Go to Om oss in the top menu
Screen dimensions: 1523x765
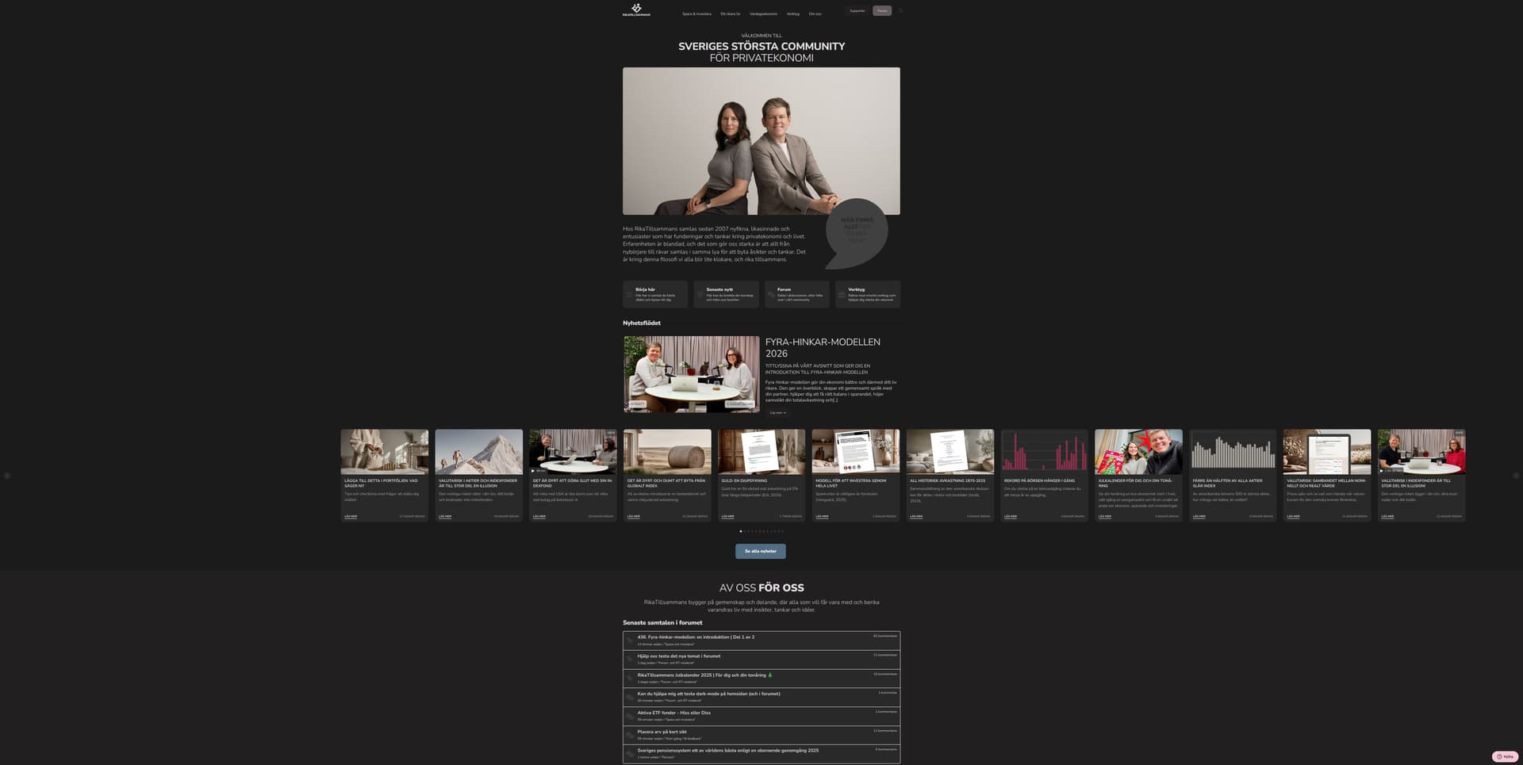815,13
